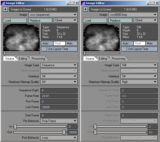Switch to Source tab in left window
The width and height of the screenshot is (160, 142).
[10, 59]
